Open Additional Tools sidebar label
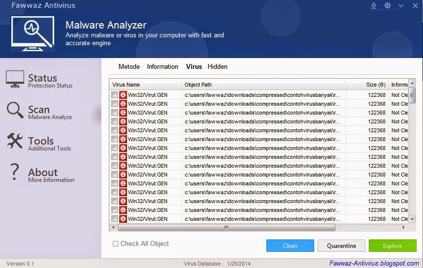Screen dimensions: 423x268 pos(50,149)
